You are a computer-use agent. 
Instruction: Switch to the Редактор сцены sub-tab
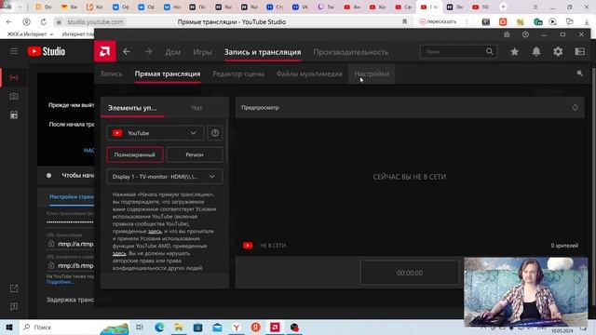(x=238, y=74)
